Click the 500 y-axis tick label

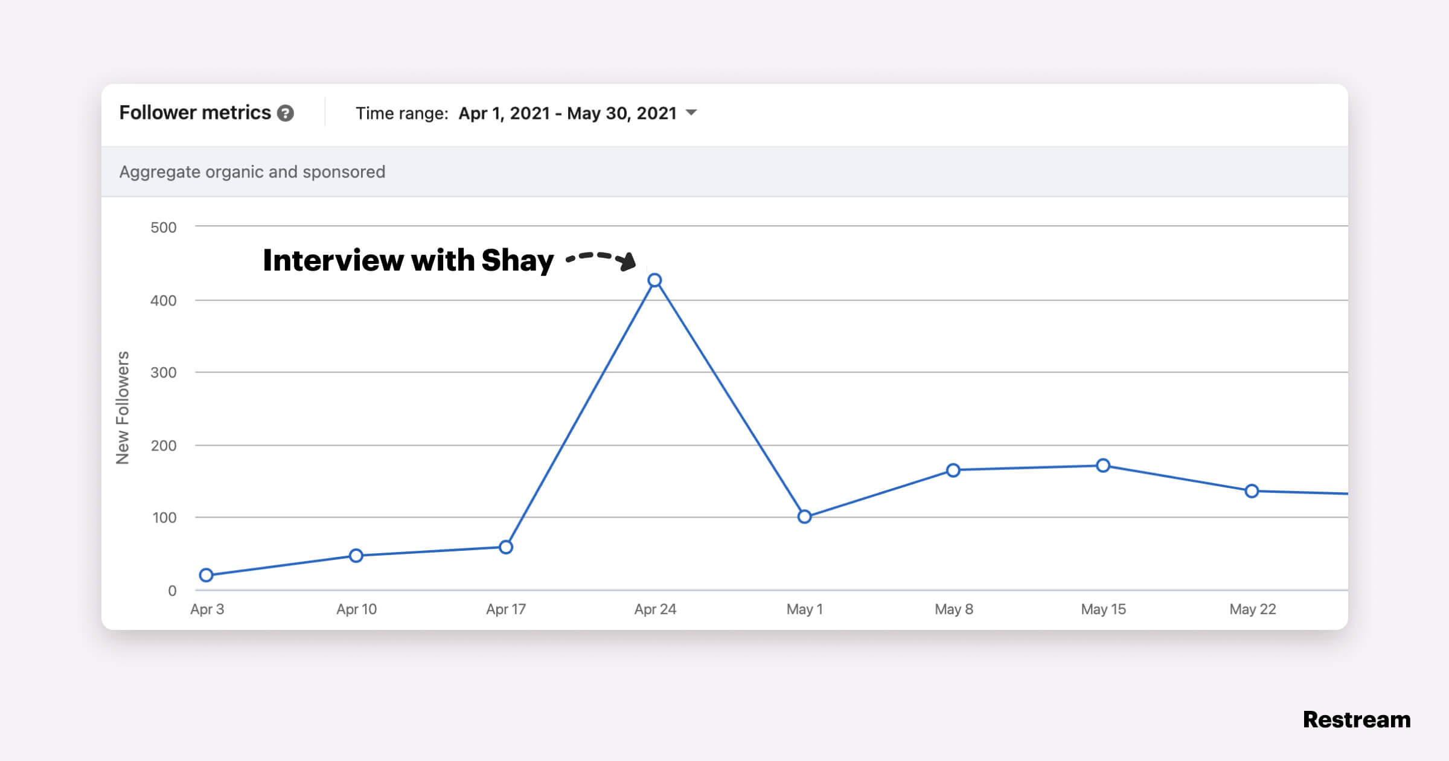[x=163, y=228]
